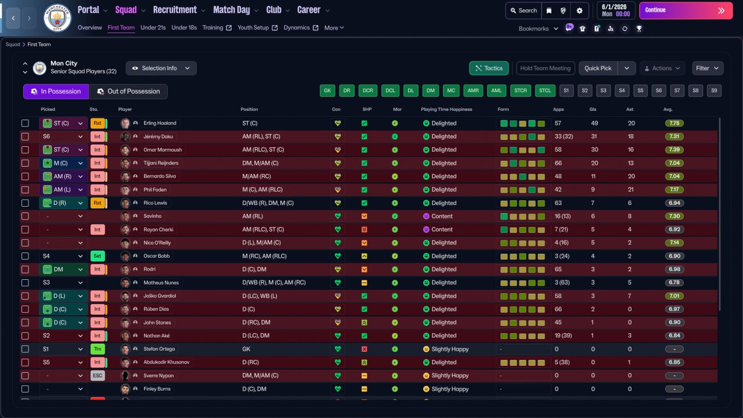Open the Recruitment menu

pyautogui.click(x=179, y=10)
